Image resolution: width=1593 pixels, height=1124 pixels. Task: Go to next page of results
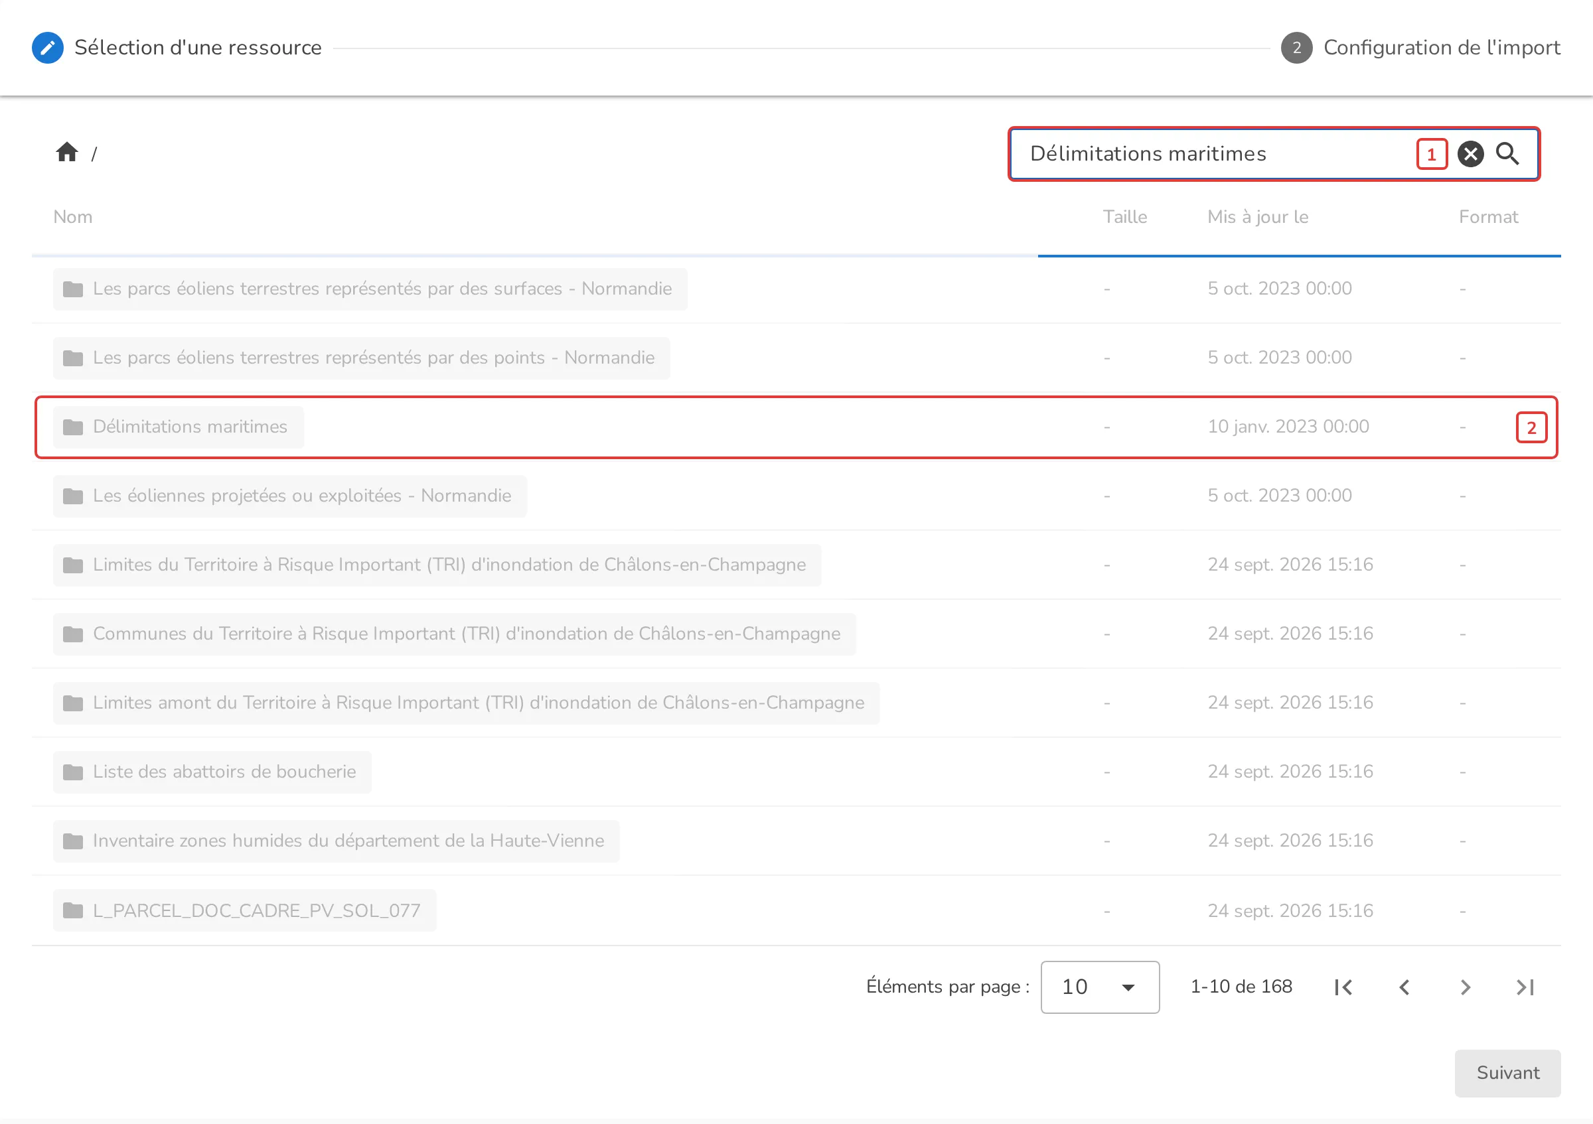(x=1466, y=987)
